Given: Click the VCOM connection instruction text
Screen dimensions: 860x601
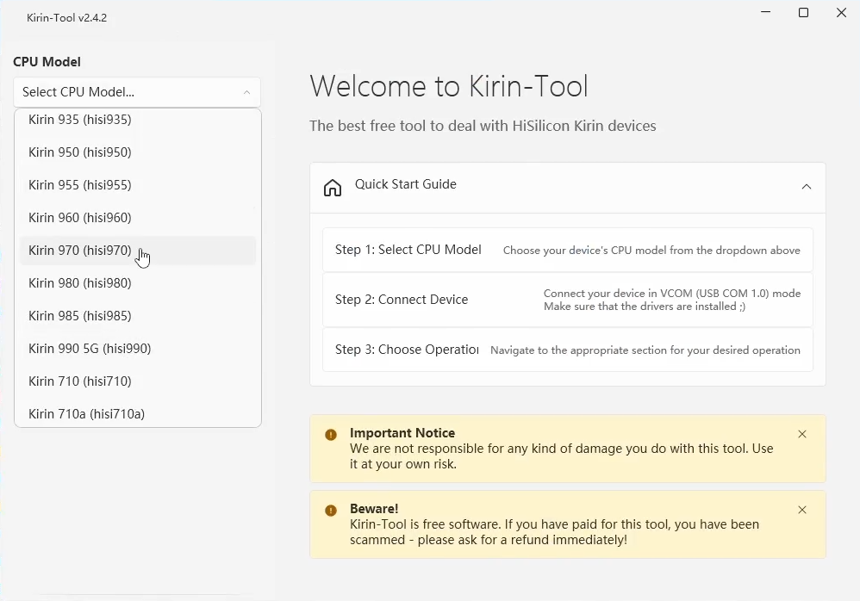Looking at the screenshot, I should pos(672,300).
